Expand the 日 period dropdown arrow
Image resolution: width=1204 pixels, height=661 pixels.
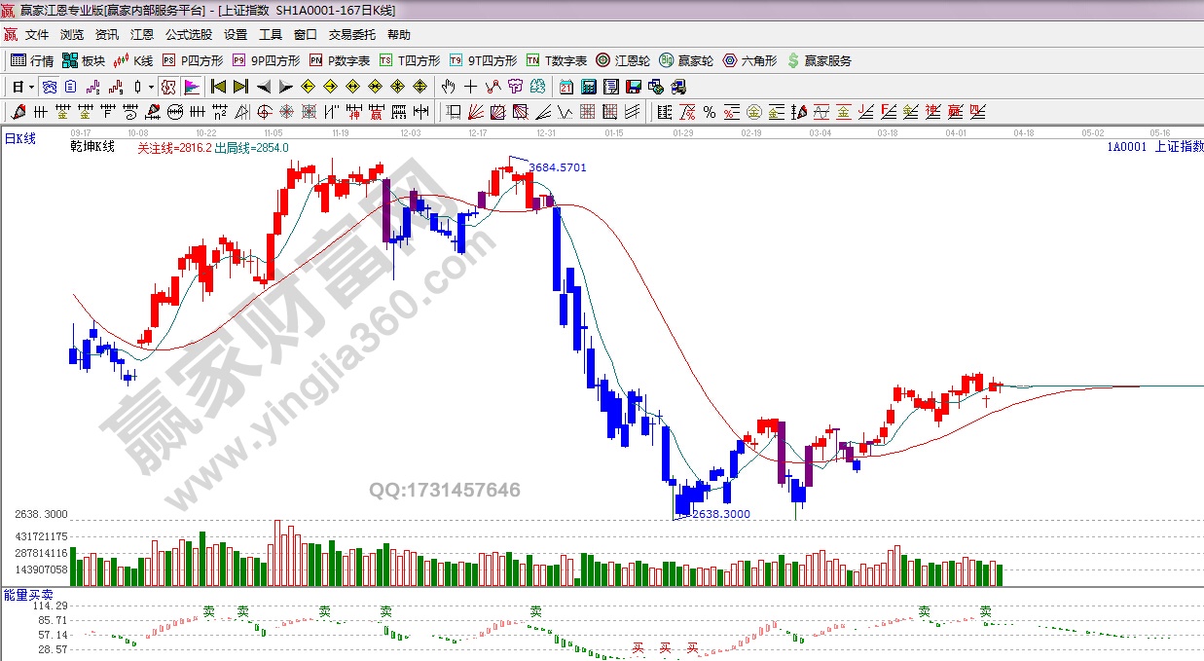click(31, 87)
